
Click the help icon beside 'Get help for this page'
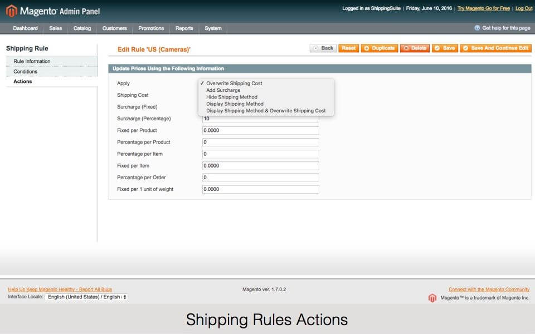pos(477,28)
